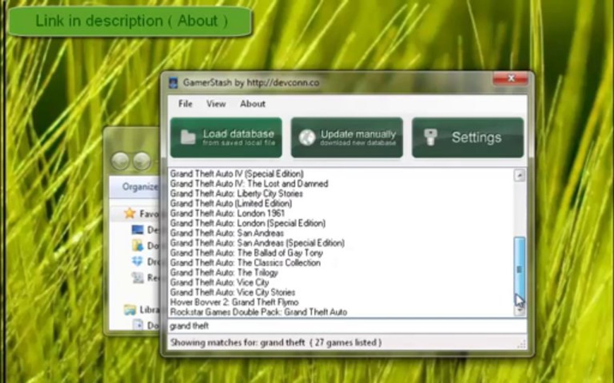Click the Recent Places icon in Explorer sidebar
The image size is (614, 383).
click(138, 277)
